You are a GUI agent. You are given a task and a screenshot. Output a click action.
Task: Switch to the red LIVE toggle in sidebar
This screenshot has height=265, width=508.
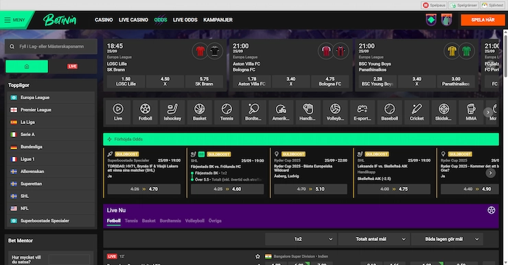pyautogui.click(x=72, y=66)
